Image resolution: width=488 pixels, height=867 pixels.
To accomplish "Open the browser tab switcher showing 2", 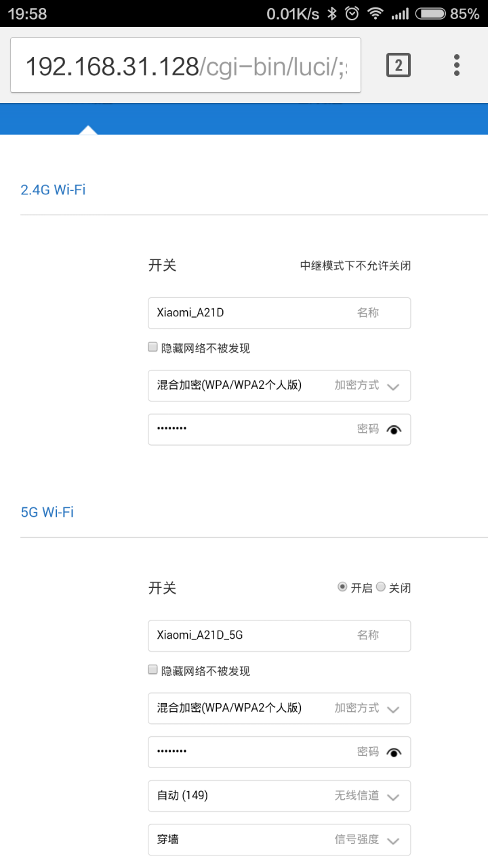I will (399, 65).
